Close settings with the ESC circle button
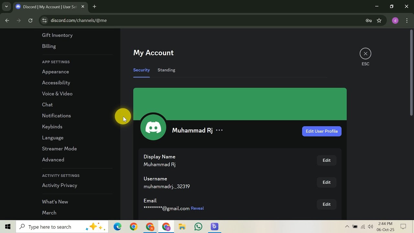414x233 pixels. point(365,54)
